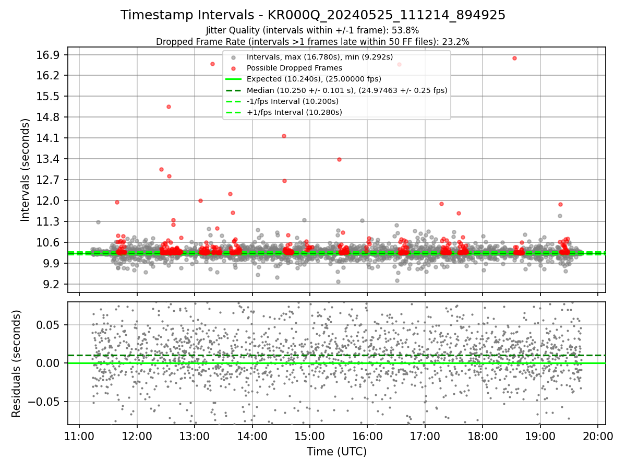626x470 pixels.
Task: Click the 'Residuals (seconds)' y-axis label
Action: pos(17,363)
